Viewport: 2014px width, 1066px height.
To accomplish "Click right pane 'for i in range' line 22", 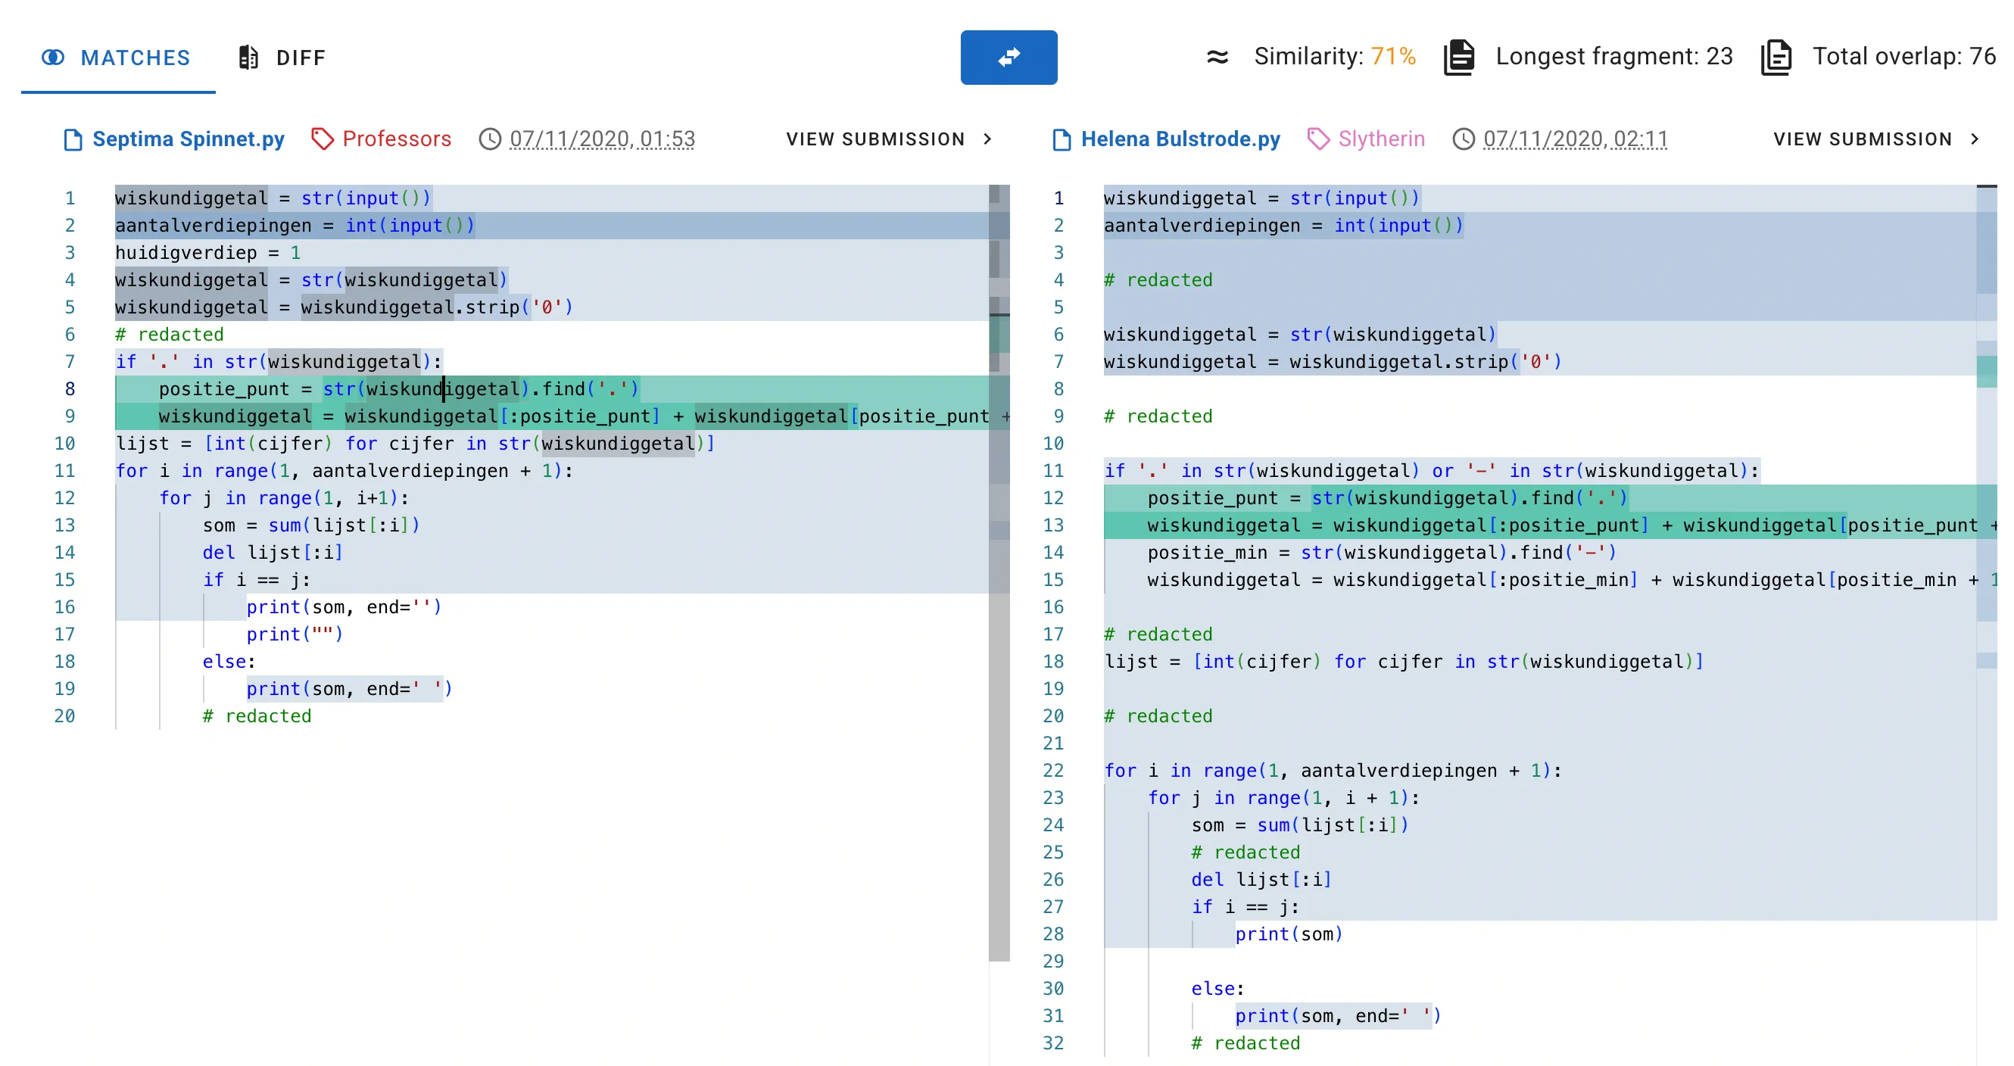I will (x=1333, y=771).
